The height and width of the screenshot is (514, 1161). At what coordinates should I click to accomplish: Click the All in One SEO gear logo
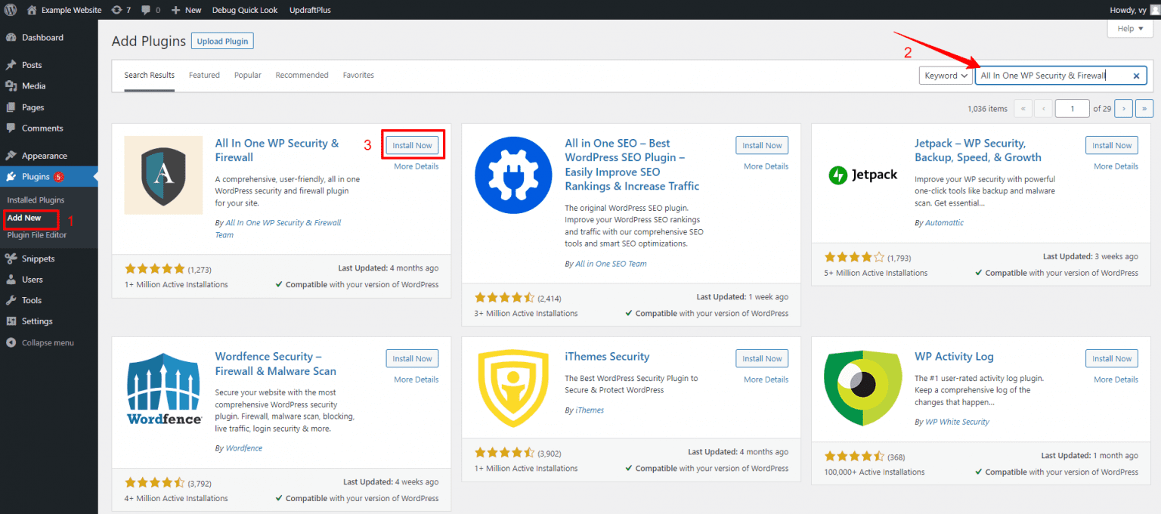[513, 175]
